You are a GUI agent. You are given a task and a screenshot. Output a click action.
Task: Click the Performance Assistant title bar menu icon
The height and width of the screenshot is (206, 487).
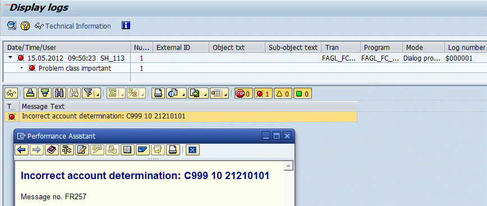click(x=21, y=136)
